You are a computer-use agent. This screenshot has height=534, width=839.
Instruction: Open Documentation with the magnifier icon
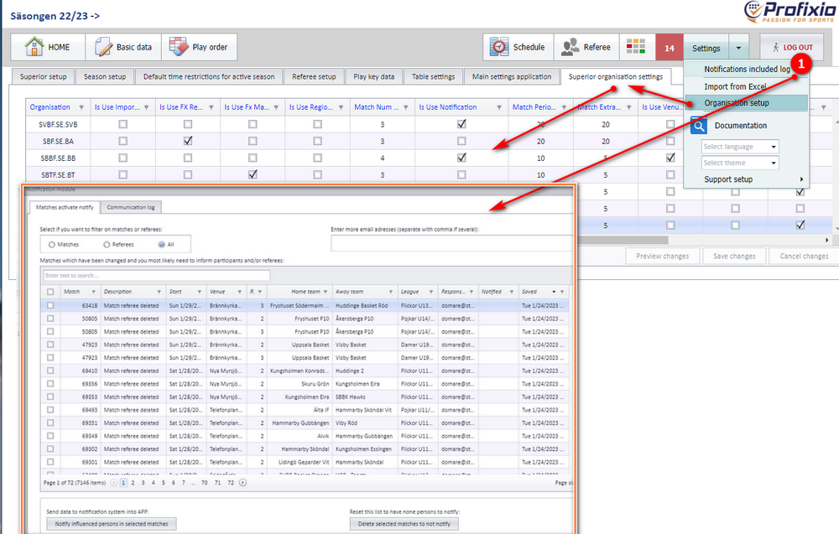coord(741,126)
